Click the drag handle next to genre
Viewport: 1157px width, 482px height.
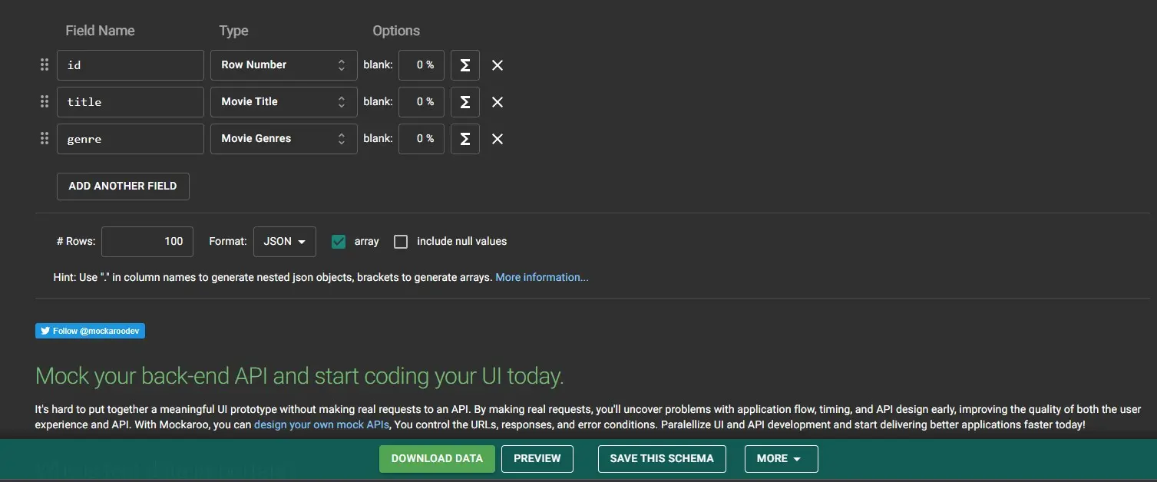pyautogui.click(x=44, y=137)
